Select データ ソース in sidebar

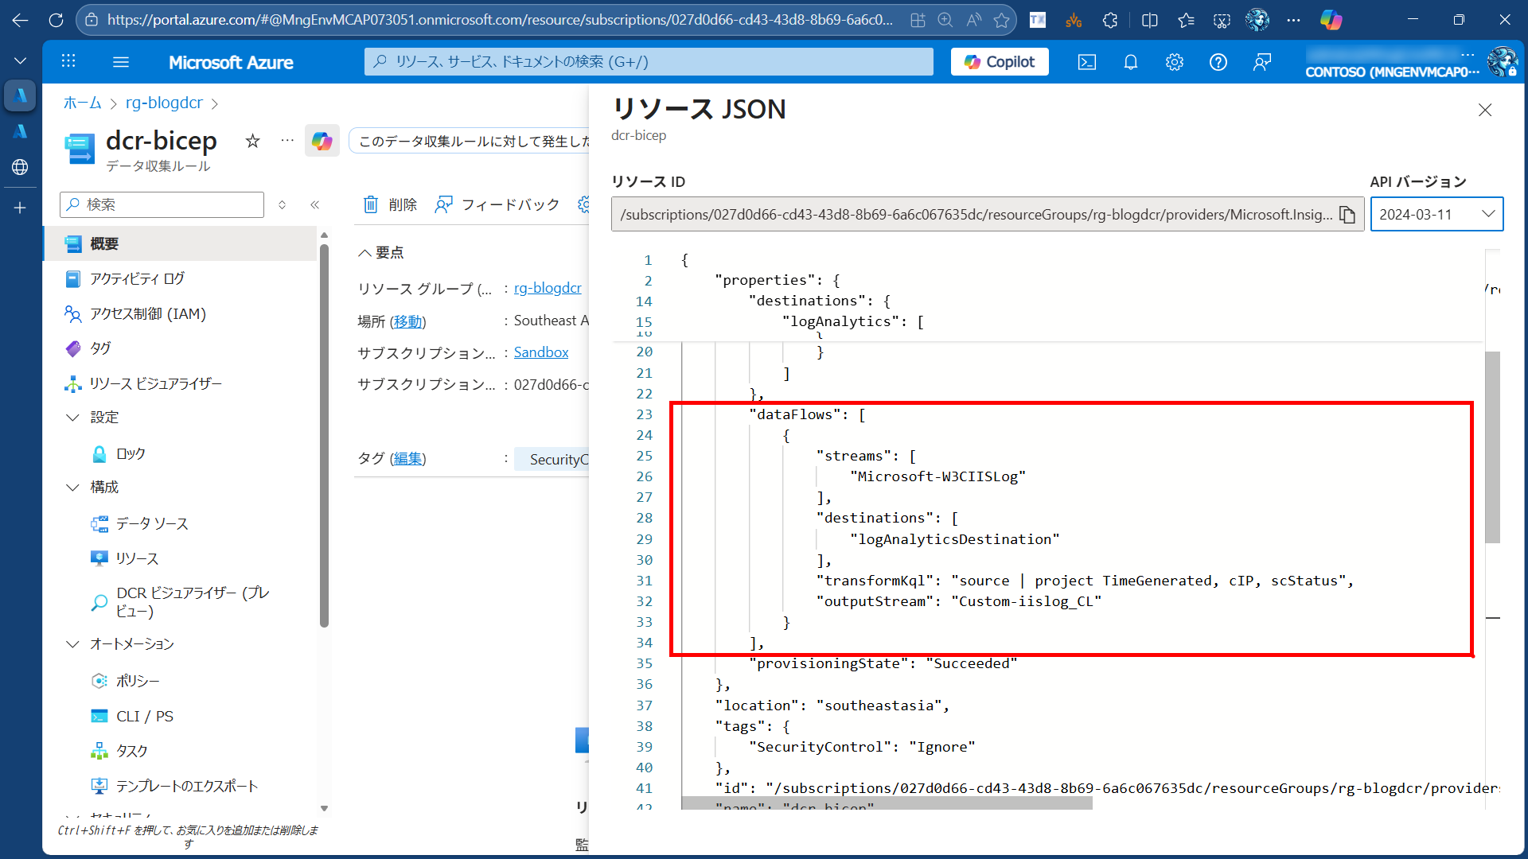click(x=152, y=523)
